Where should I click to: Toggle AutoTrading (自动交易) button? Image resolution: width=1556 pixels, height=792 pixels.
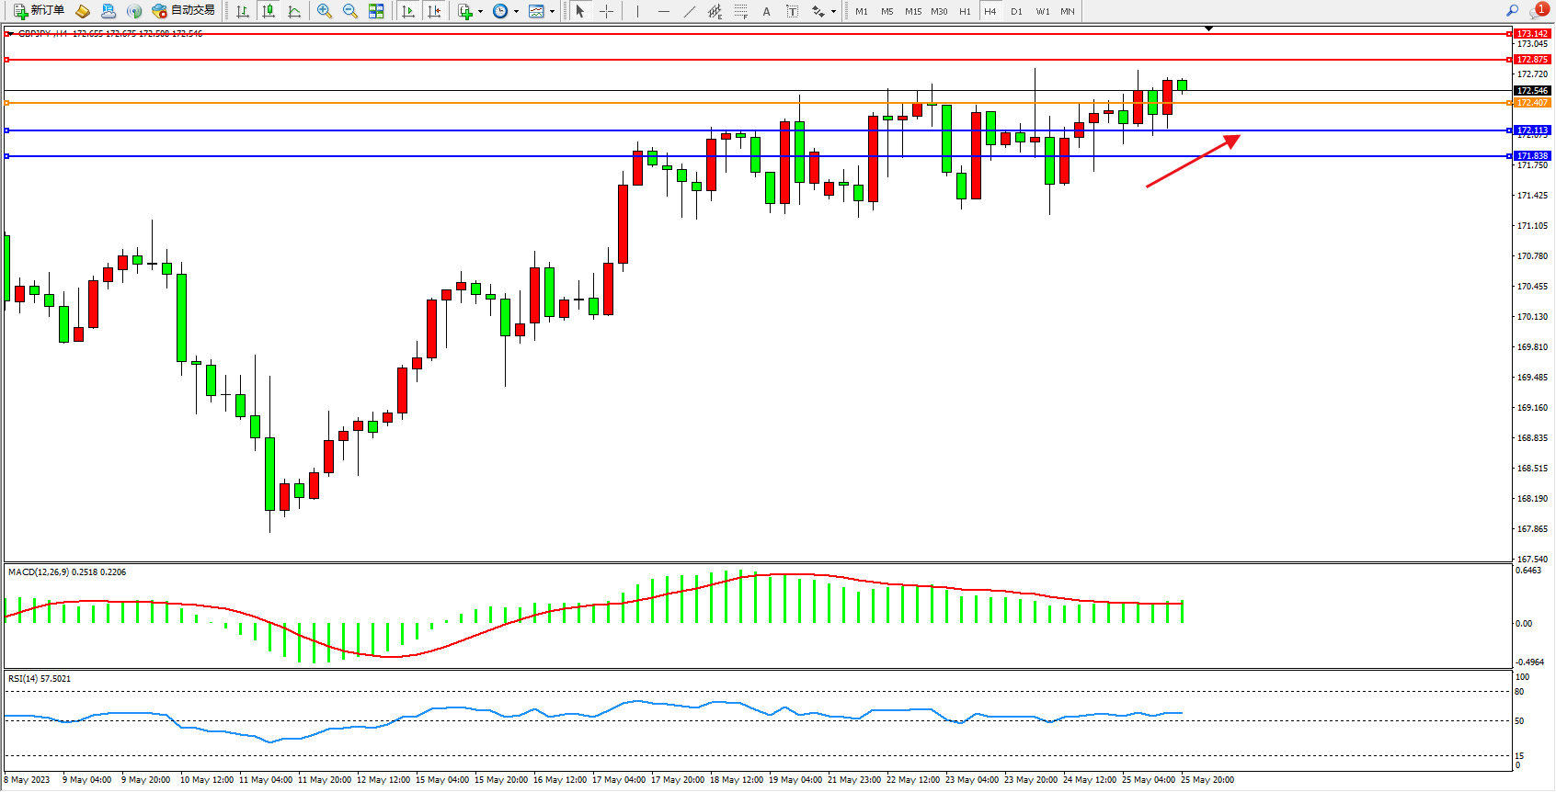183,11
